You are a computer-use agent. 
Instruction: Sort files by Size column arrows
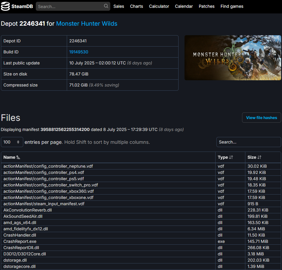(x=259, y=157)
